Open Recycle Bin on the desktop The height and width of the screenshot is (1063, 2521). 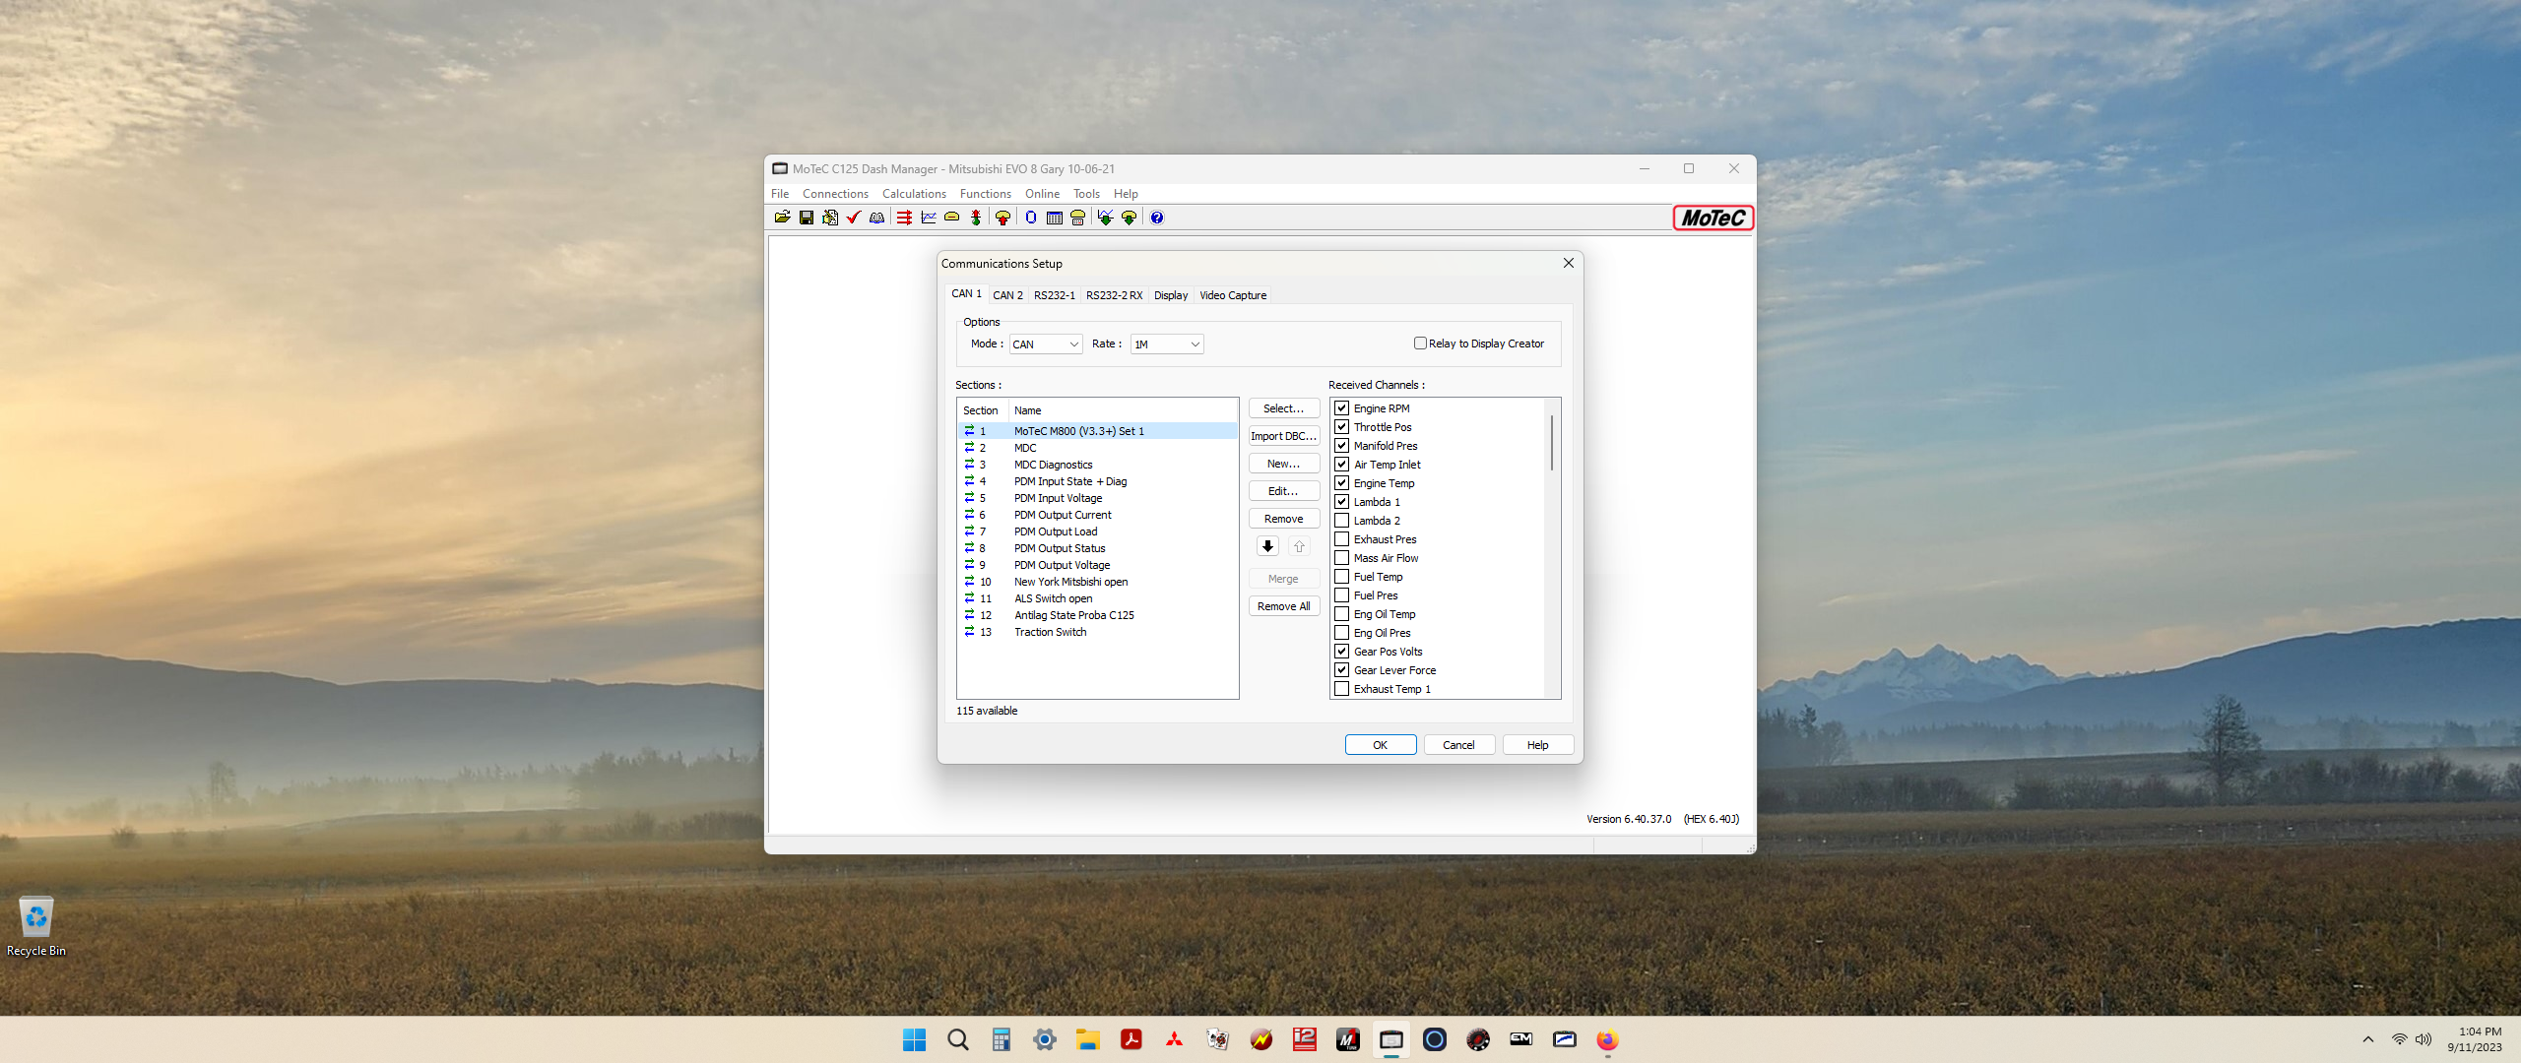(x=36, y=926)
